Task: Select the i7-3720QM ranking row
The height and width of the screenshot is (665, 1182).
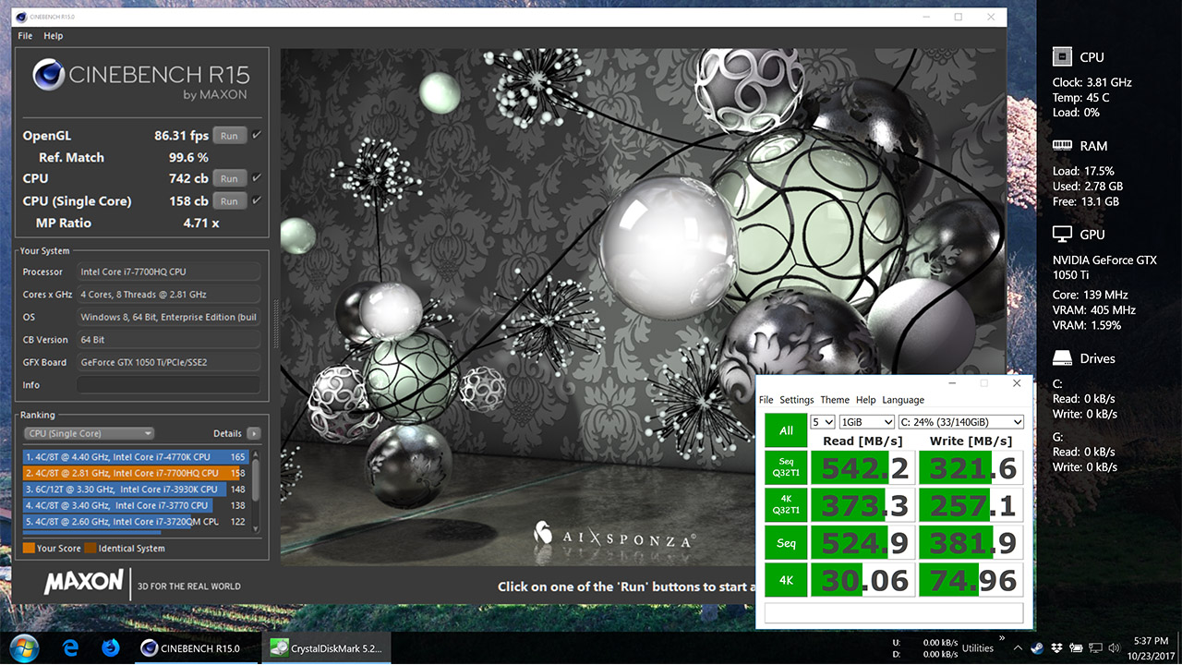Action: click(136, 522)
